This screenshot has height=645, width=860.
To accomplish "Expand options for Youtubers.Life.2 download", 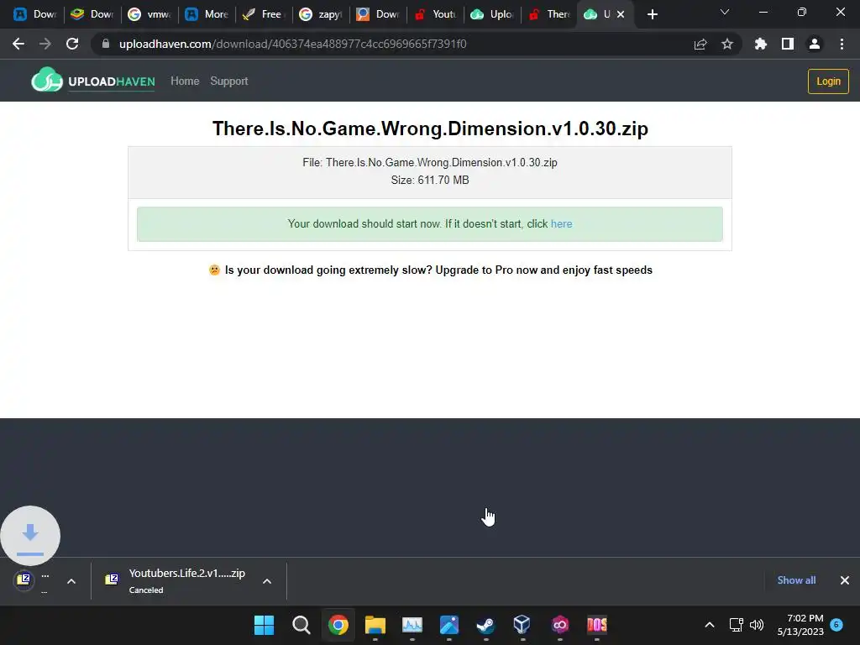I will pyautogui.click(x=267, y=581).
